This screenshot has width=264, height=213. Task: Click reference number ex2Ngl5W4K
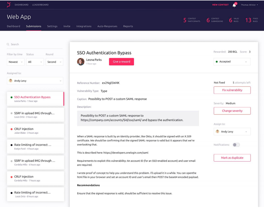pyautogui.click(x=111, y=83)
